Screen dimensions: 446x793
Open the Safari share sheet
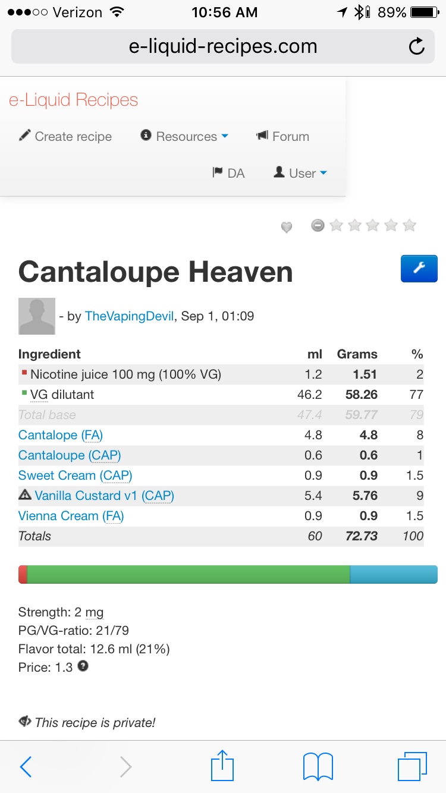(223, 766)
